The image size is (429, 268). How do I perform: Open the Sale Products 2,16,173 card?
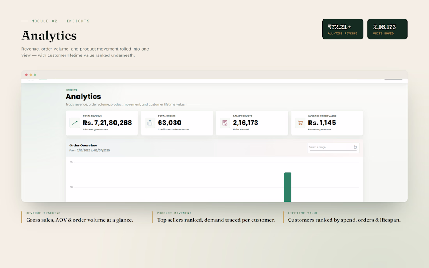pos(252,123)
